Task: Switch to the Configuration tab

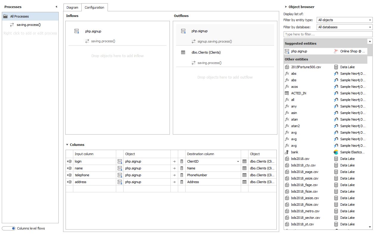Action: [x=94, y=7]
